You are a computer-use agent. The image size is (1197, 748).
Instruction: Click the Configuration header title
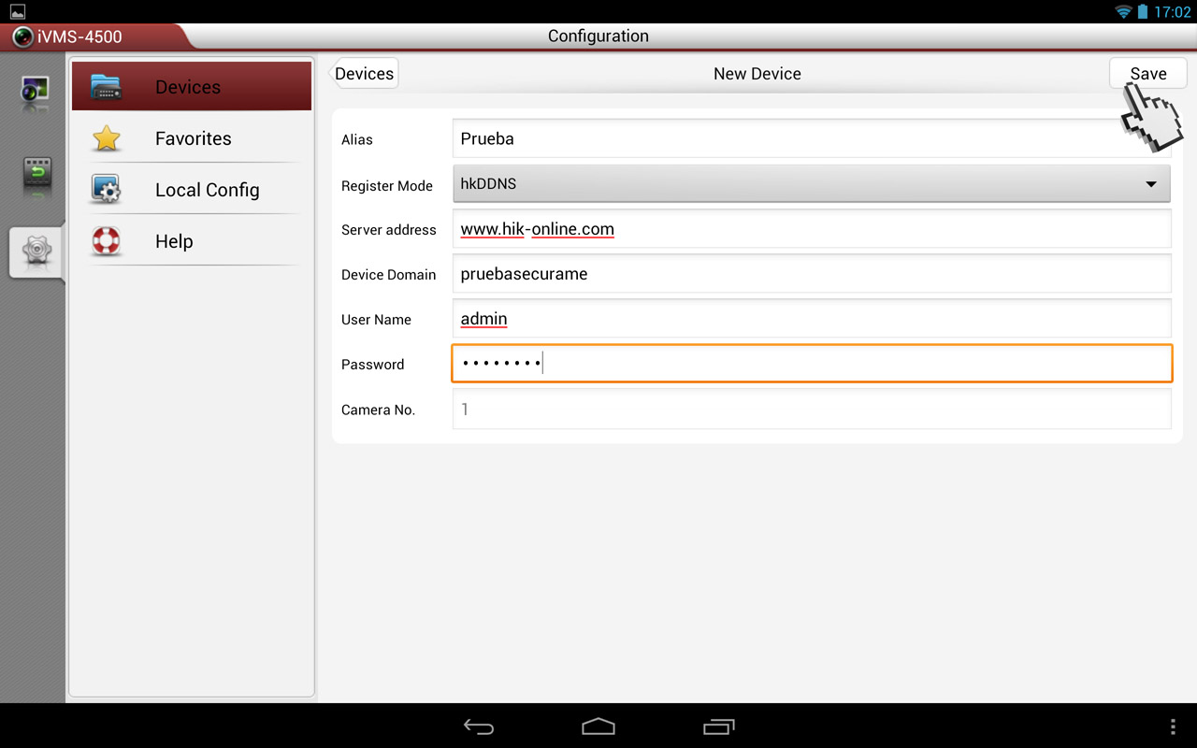[x=598, y=36]
